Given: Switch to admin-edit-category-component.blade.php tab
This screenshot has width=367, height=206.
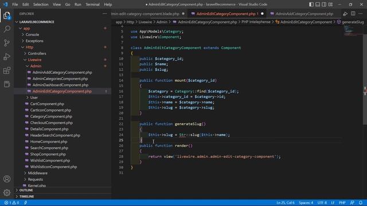Looking at the screenshot, I should coord(149,14).
